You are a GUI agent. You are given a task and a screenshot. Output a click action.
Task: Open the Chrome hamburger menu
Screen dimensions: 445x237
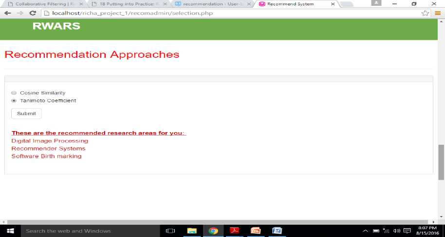point(438,13)
